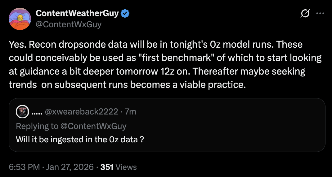Image resolution: width=332 pixels, height=177 pixels.
Task: Open the three-dot More options menu
Action: coord(320,14)
